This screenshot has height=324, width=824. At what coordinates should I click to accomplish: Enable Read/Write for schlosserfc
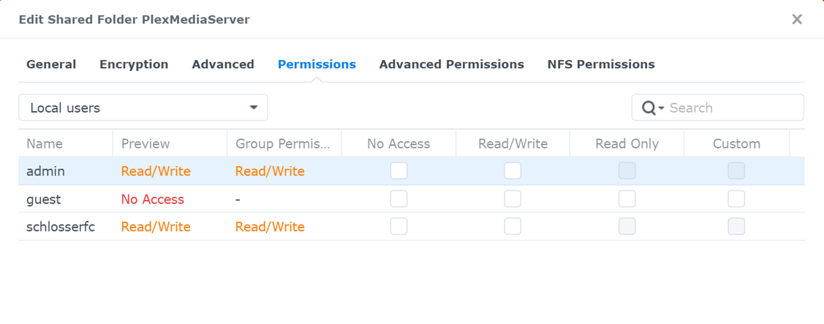click(x=513, y=227)
